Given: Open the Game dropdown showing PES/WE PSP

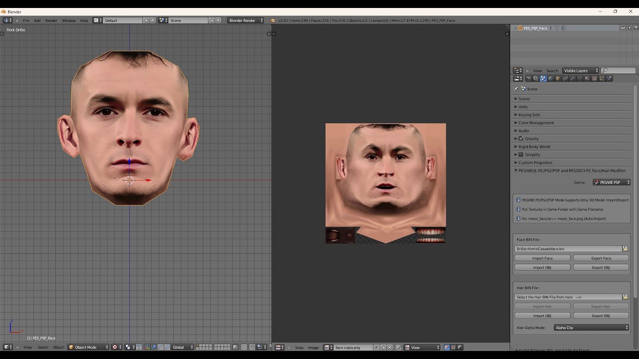Looking at the screenshot, I should (612, 182).
